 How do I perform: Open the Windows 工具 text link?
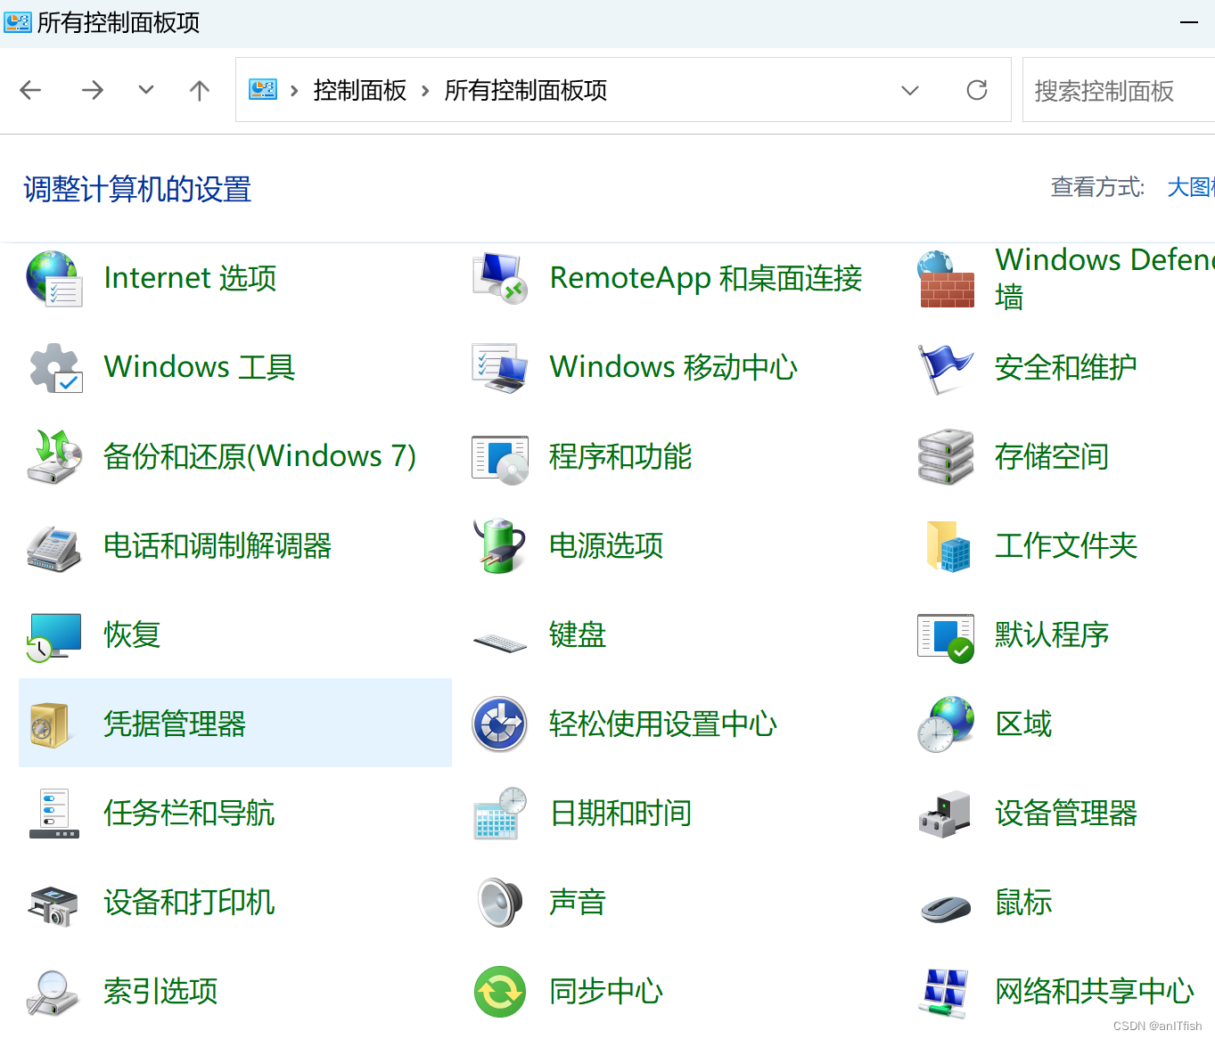pyautogui.click(x=200, y=367)
